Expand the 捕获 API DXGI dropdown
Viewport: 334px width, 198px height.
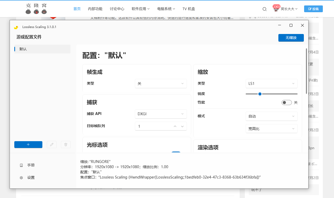(161, 114)
